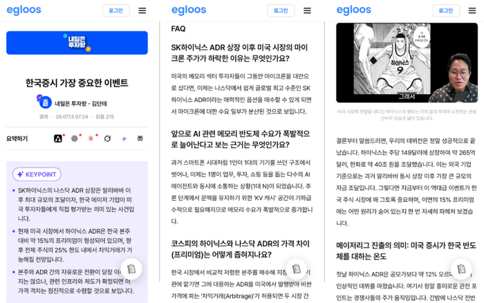Screen dimensions: 484x303
Task: Click the egloos logo above the video thumbnail
Action: pyautogui.click(x=354, y=10)
